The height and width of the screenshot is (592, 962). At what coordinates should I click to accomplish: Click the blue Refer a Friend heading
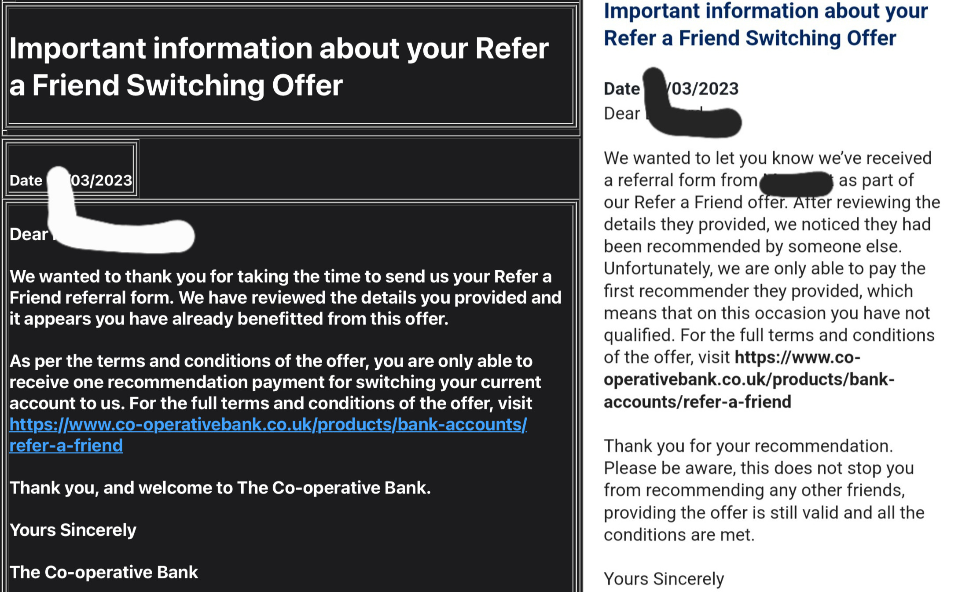[765, 24]
